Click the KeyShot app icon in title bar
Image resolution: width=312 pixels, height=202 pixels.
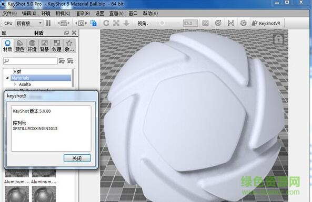click(x=3, y=4)
